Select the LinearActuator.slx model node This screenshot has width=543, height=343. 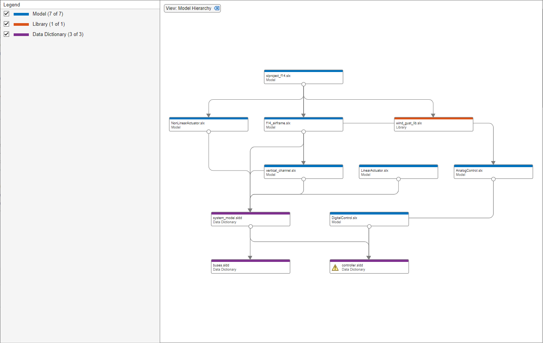pos(398,171)
